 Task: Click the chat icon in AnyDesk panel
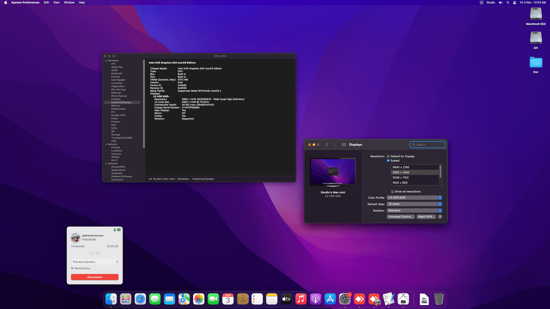click(x=98, y=253)
